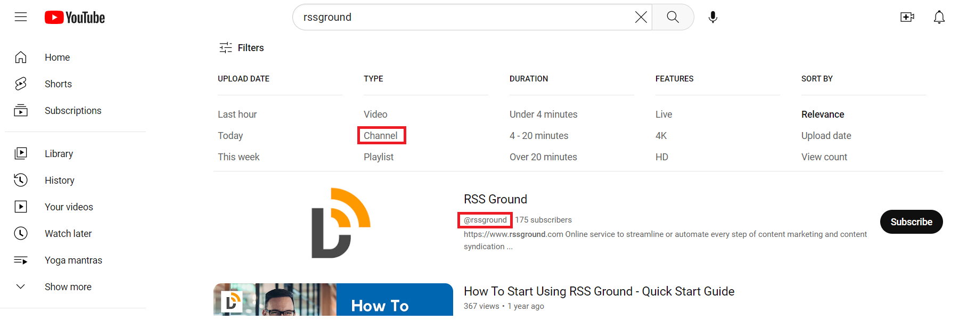Choose Over 20 minutes duration
Image resolution: width=959 pixels, height=336 pixels.
pos(543,157)
